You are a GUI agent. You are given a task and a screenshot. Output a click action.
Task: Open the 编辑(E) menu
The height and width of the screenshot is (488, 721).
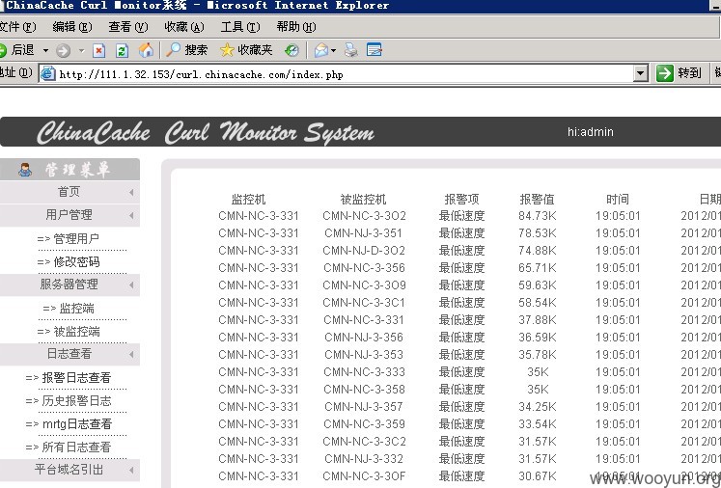click(x=72, y=27)
